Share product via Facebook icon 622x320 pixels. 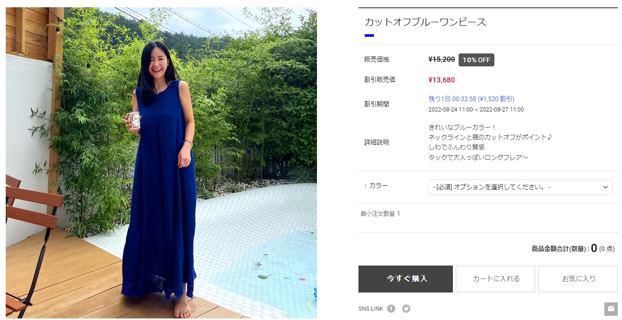point(391,309)
